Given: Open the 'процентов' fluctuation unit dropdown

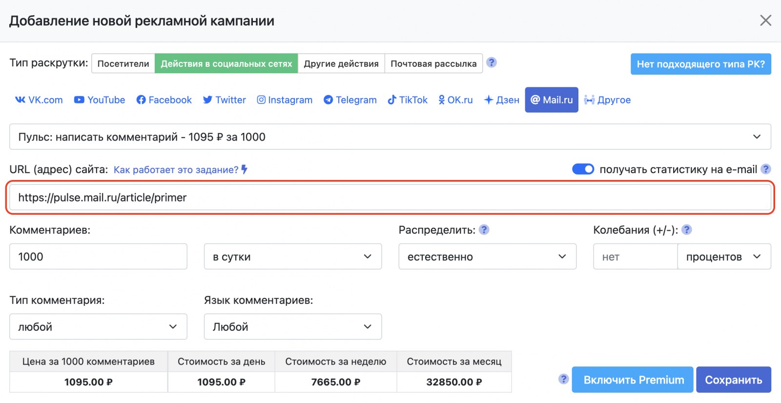Looking at the screenshot, I should tap(723, 257).
